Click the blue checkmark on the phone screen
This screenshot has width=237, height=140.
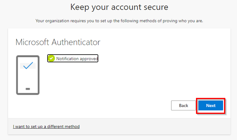tap(28, 65)
